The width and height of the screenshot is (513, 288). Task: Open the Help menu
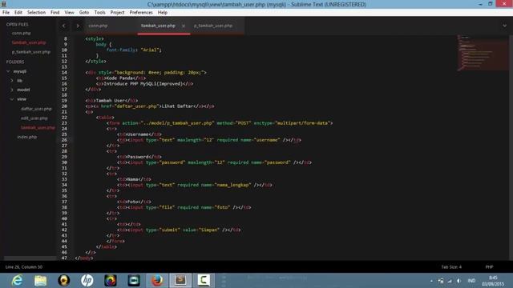click(162, 13)
